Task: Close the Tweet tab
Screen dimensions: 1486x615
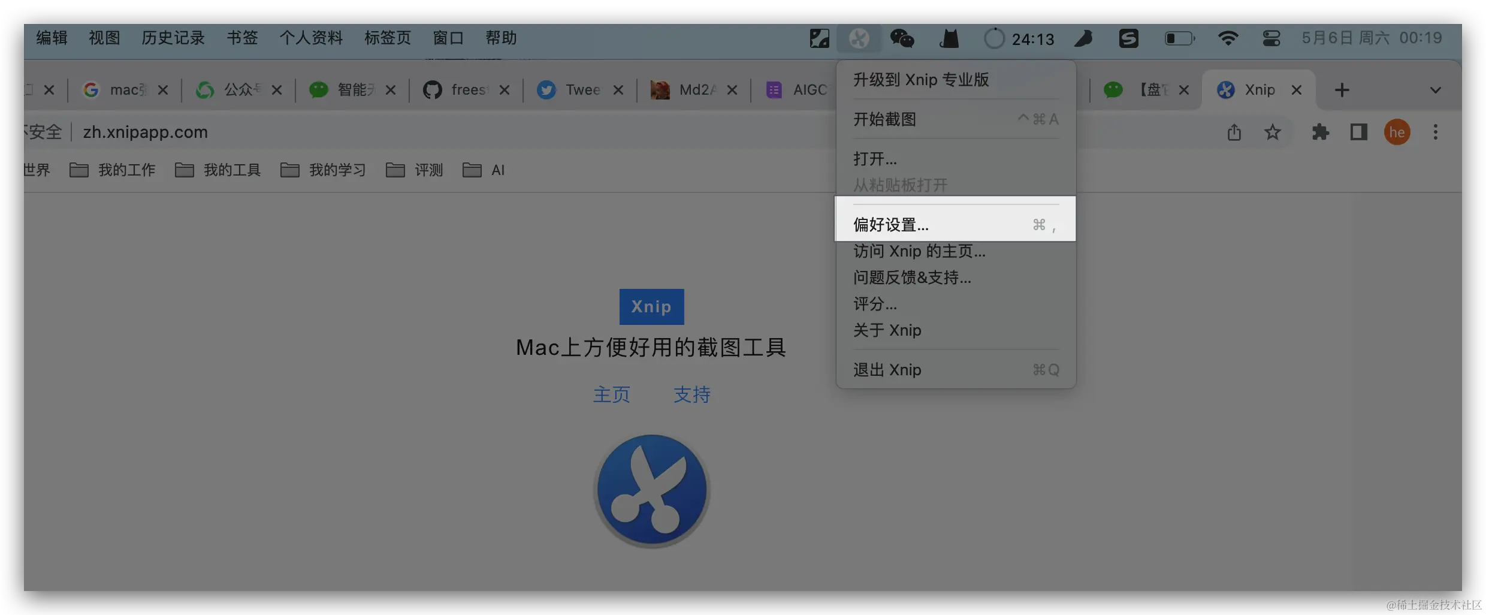Action: (618, 90)
